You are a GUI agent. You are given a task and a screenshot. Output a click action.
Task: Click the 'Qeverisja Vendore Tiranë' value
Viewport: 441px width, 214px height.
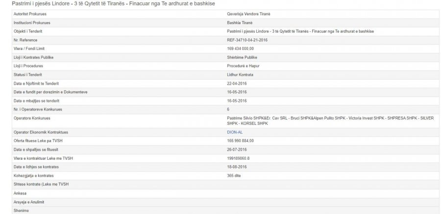[x=242, y=14]
